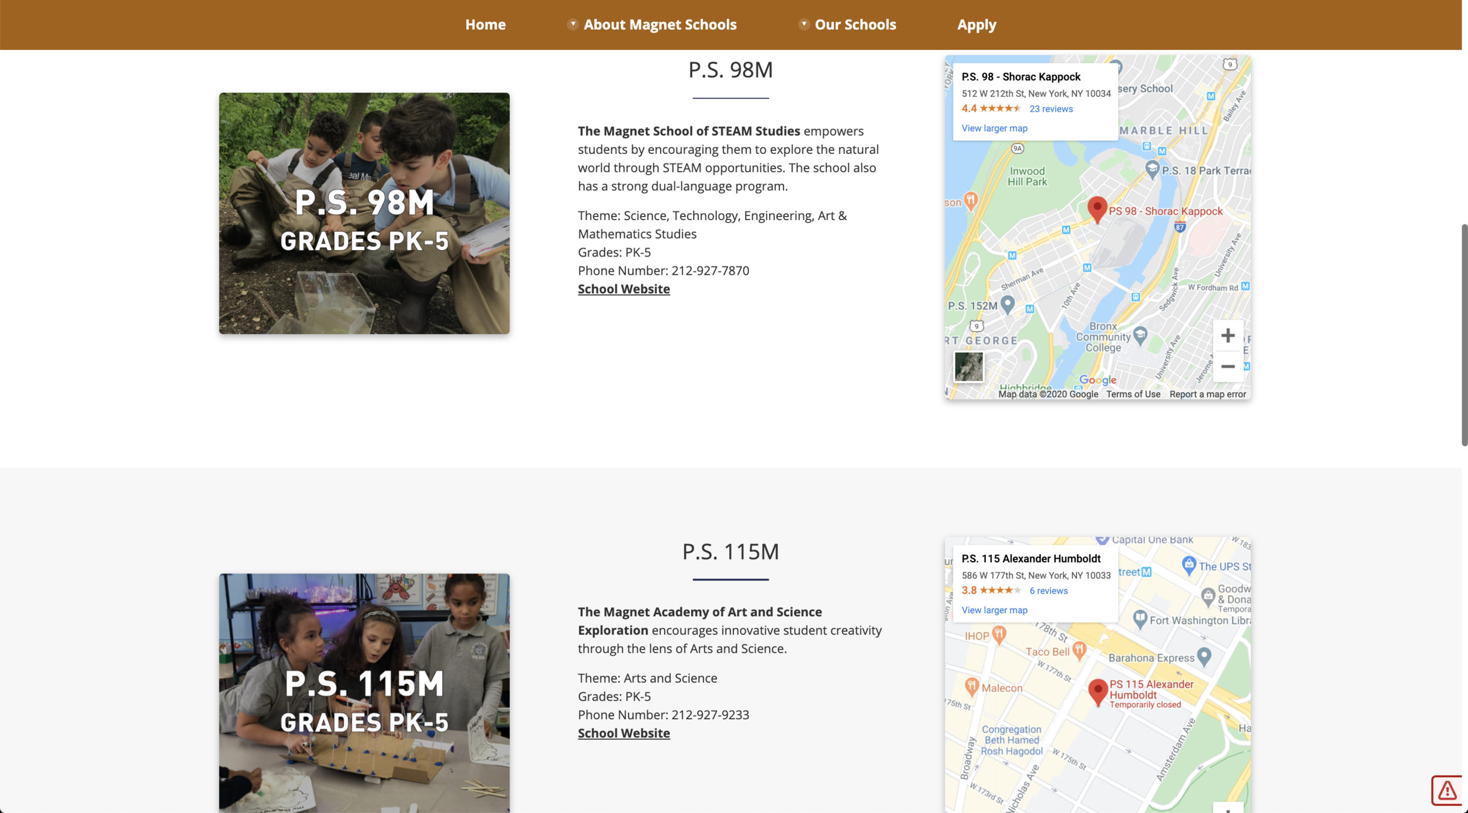Open the Our Schools menu
Image resolution: width=1468 pixels, height=813 pixels.
[855, 25]
